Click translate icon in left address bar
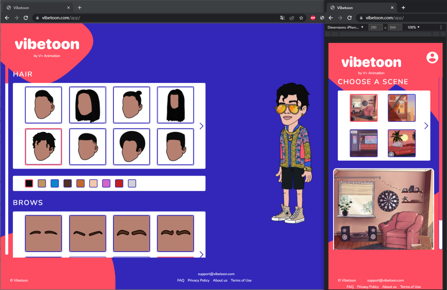Image resolution: width=447 pixels, height=290 pixels. click(x=282, y=18)
